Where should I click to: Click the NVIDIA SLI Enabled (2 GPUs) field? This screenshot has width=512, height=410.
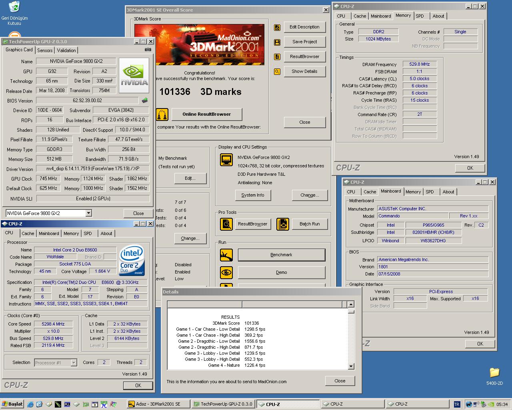[93, 199]
